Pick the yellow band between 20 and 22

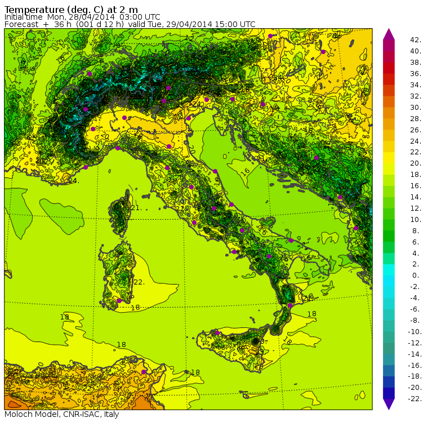coord(389,158)
